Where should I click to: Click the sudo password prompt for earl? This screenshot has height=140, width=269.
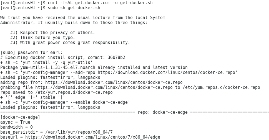pos(32,53)
